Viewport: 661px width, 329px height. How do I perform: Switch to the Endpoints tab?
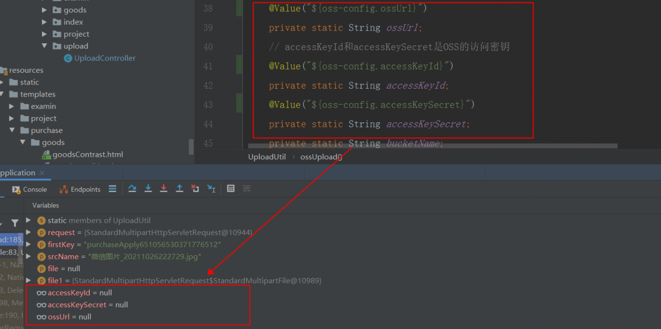(x=80, y=190)
